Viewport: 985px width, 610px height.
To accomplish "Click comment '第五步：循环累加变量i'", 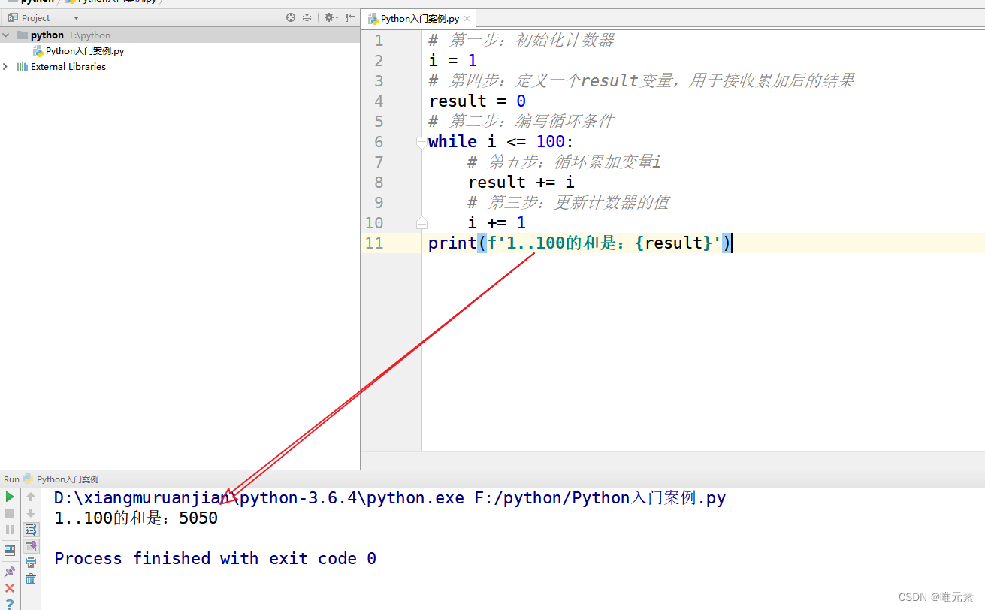I will point(564,162).
